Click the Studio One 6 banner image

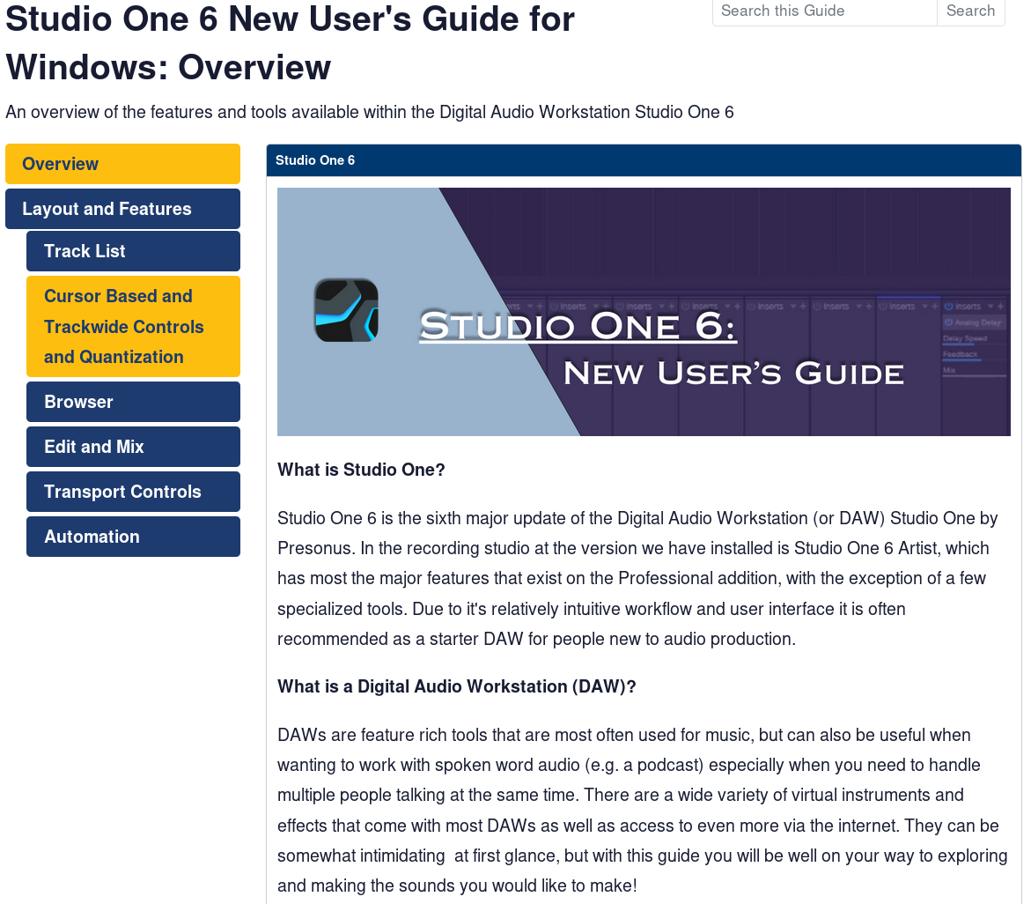pyautogui.click(x=644, y=312)
